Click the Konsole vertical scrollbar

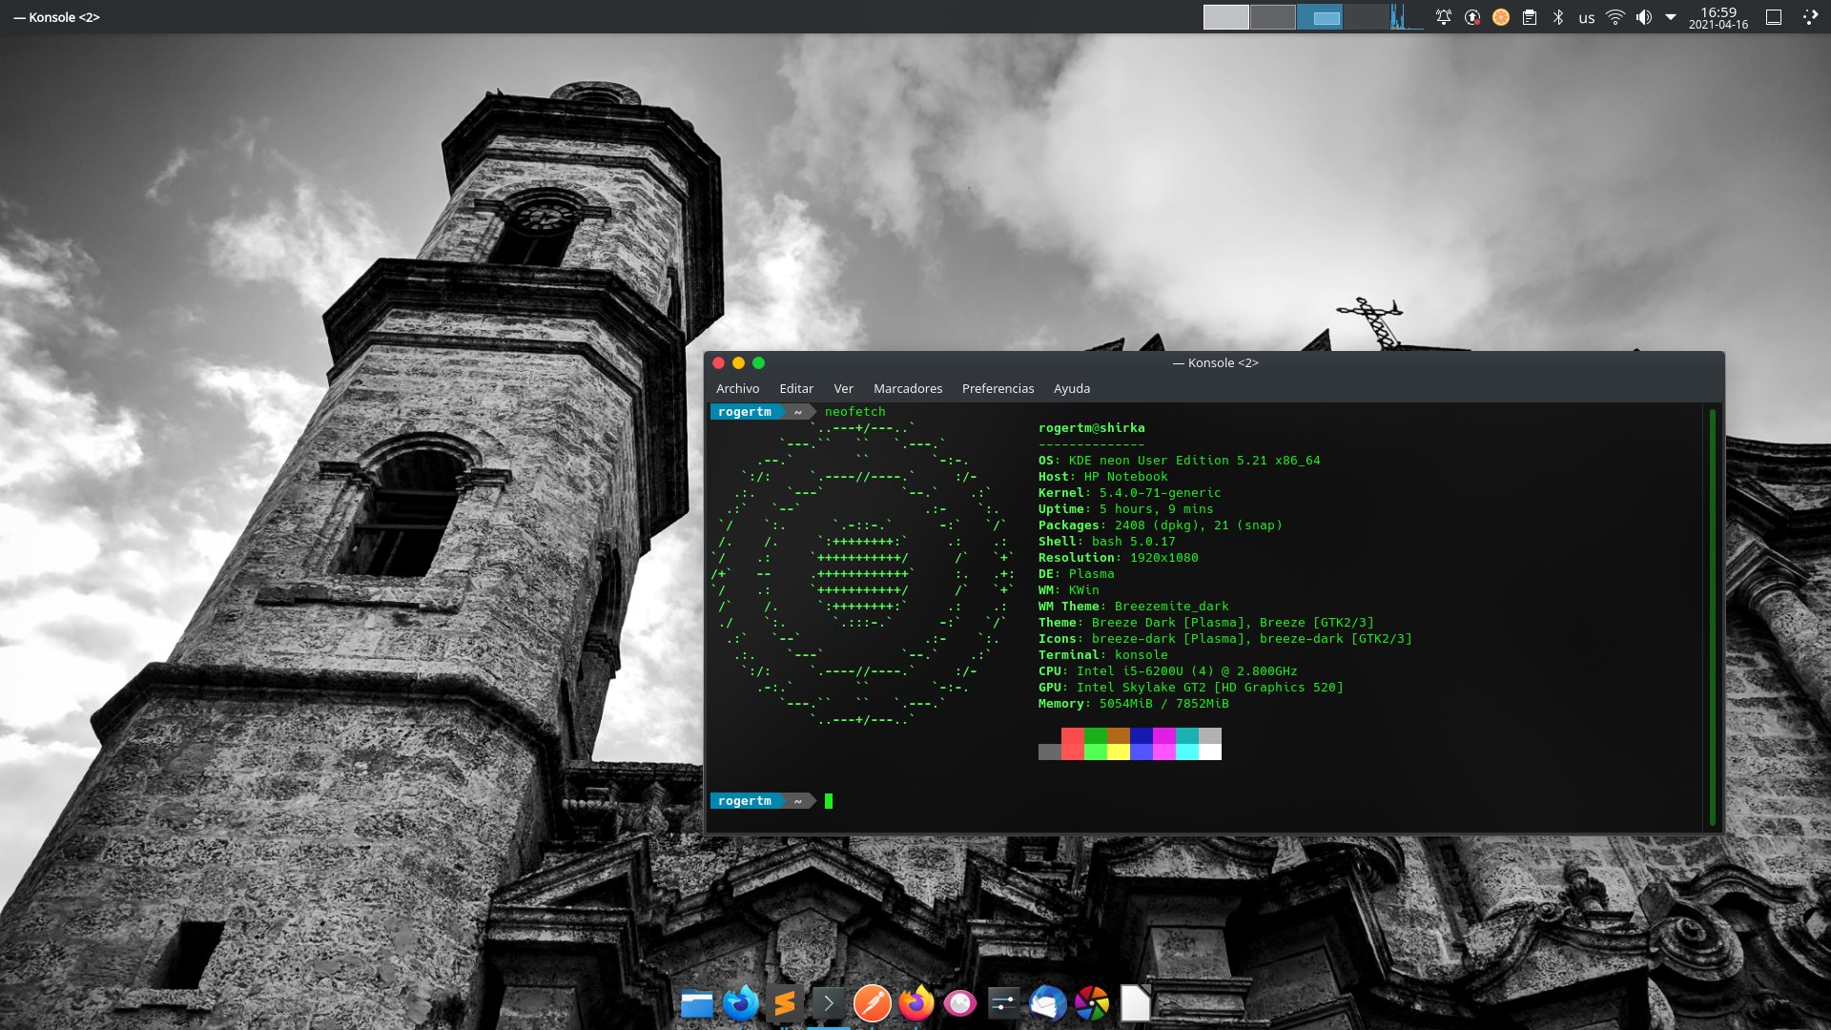(x=1713, y=616)
